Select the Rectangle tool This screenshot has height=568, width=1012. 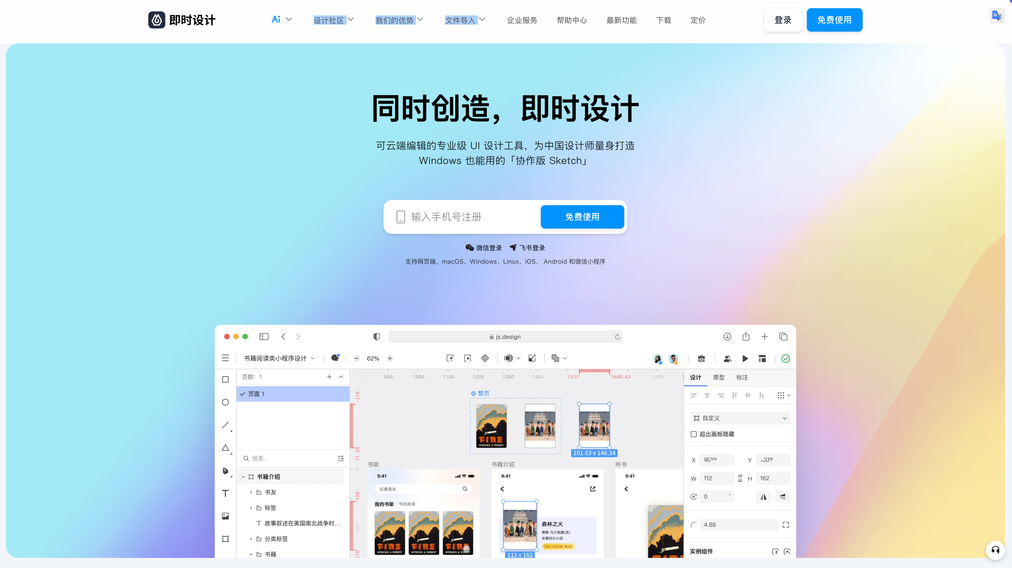[225, 380]
